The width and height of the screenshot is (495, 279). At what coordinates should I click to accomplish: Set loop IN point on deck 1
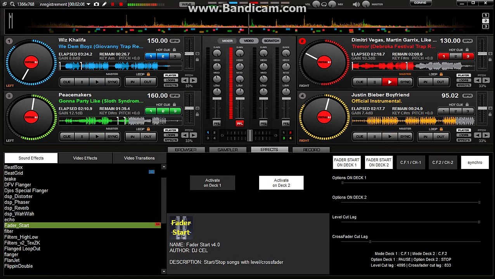132,82
